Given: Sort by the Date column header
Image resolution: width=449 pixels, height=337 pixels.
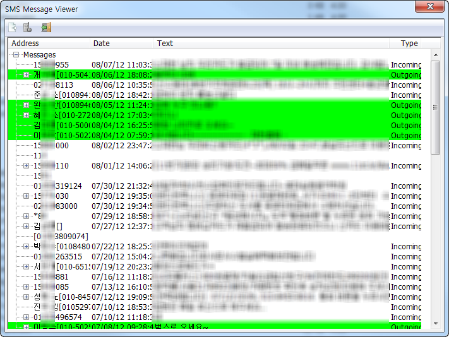Looking at the screenshot, I should click(x=122, y=43).
